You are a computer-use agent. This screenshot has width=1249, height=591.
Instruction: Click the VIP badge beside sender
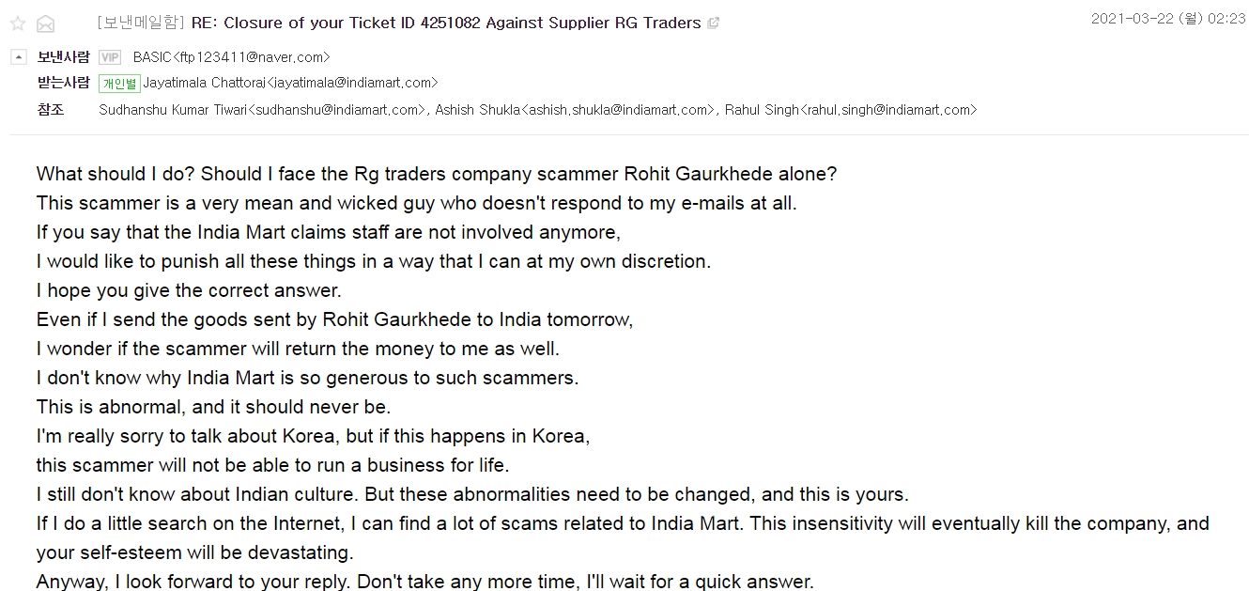(x=110, y=57)
